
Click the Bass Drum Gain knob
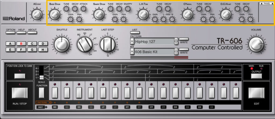pyautogui.click(x=71, y=19)
